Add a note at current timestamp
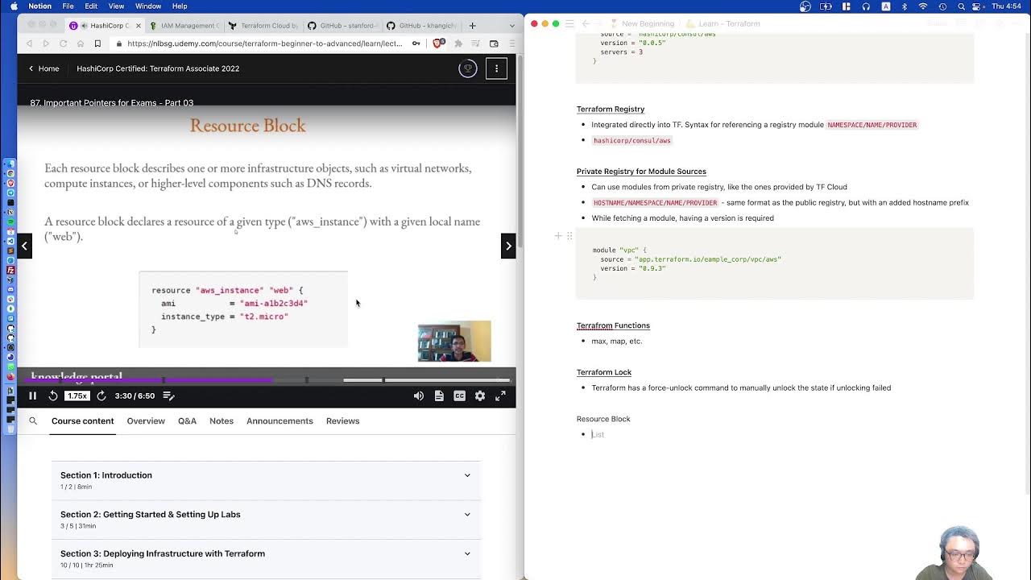Viewport: 1031px width, 580px height. point(168,396)
